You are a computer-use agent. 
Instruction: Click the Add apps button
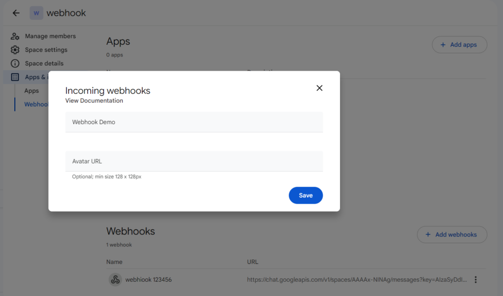pos(459,44)
